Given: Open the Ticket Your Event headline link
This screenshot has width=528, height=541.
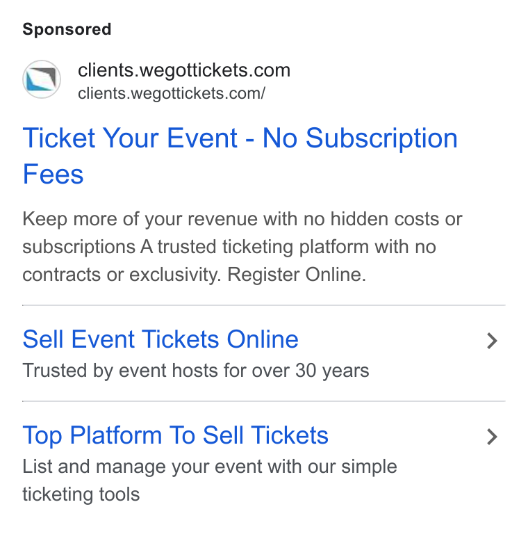Looking at the screenshot, I should [x=240, y=156].
